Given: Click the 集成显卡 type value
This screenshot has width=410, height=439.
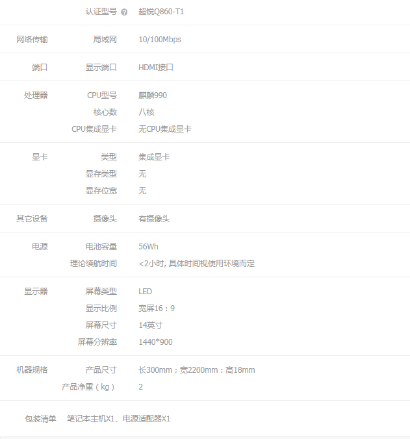Looking at the screenshot, I should 154,157.
